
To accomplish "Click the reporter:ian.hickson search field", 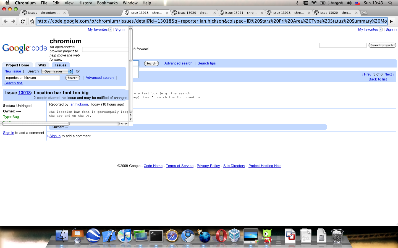I will (x=32, y=78).
